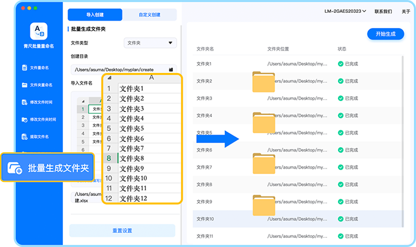
Task: Click the 重置设置 button
Action: click(122, 231)
